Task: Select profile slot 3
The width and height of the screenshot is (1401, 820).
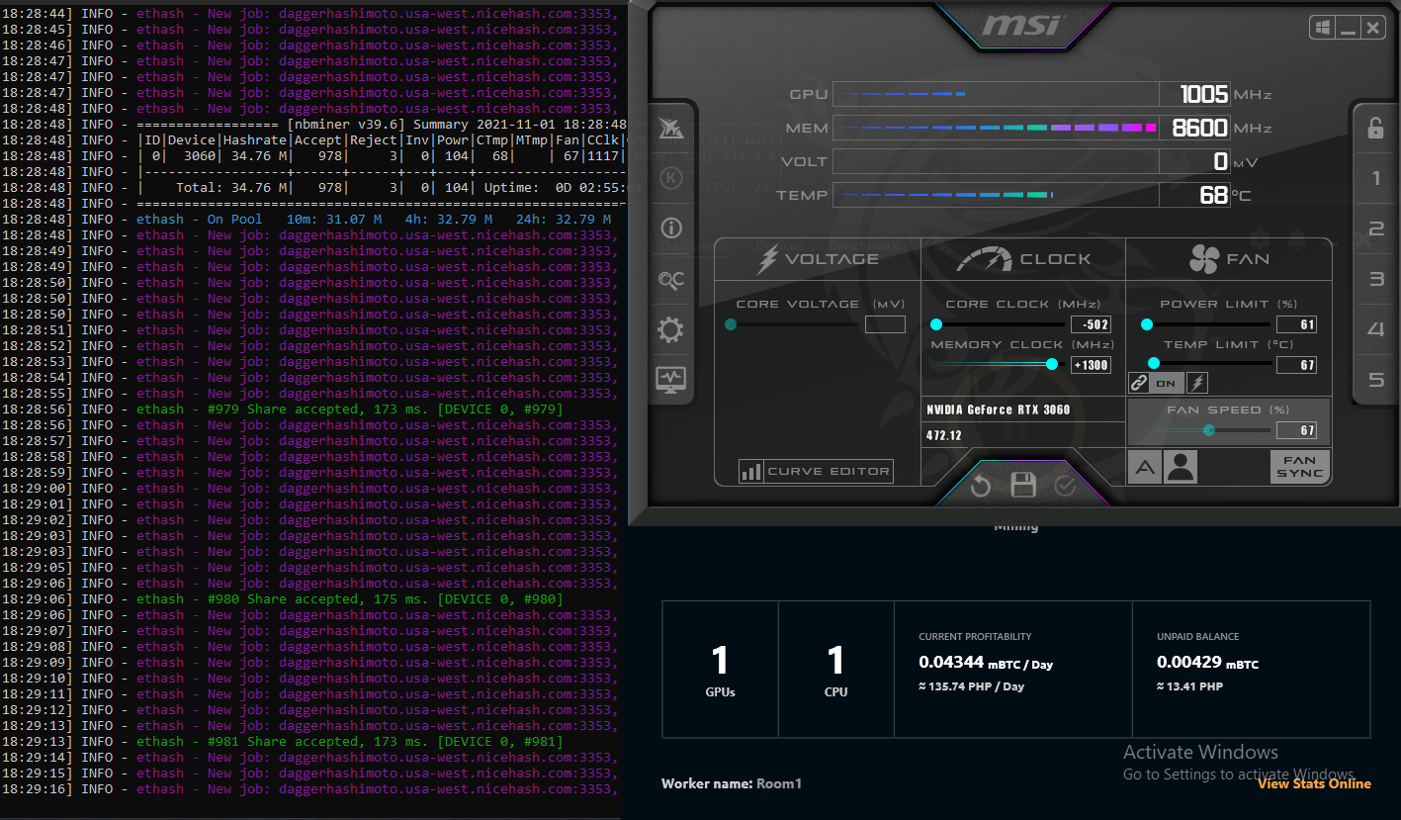Action: pos(1375,280)
